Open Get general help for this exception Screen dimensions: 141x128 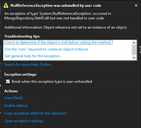[33, 56]
